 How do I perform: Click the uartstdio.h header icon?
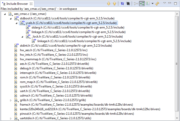(x=16, y=118)
